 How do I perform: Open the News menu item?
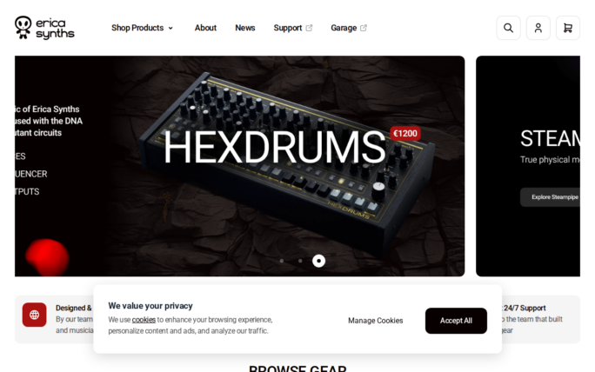tap(244, 28)
